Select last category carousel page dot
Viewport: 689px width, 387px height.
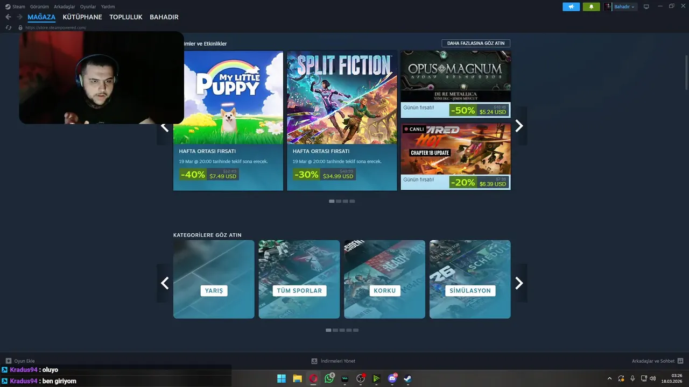pyautogui.click(x=356, y=330)
